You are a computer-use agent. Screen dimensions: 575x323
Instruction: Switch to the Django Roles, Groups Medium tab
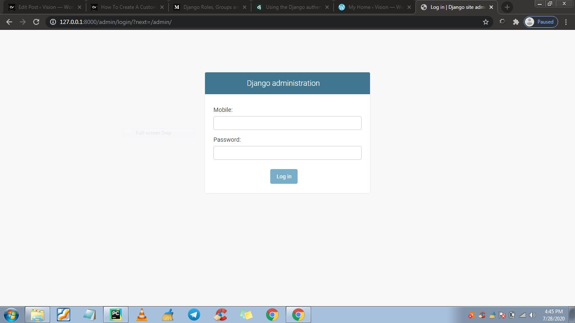coord(210,7)
